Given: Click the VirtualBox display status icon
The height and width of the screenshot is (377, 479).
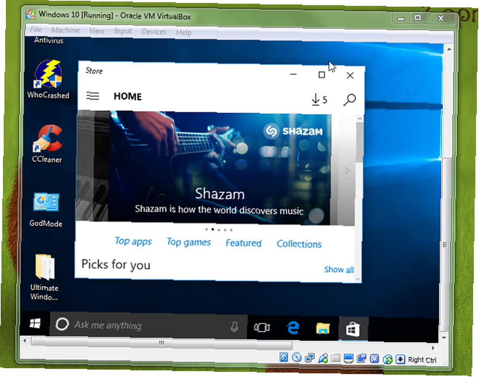Looking at the screenshot, I should [x=349, y=359].
